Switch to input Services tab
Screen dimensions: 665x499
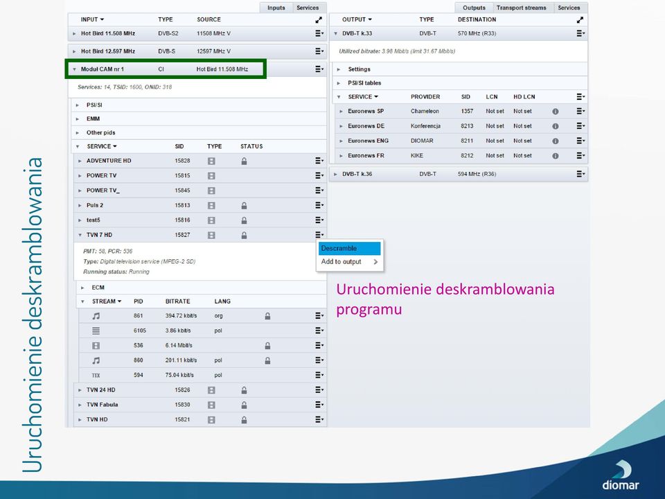click(x=308, y=8)
